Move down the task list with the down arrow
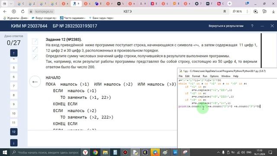The height and width of the screenshot is (156, 277). 14,143
